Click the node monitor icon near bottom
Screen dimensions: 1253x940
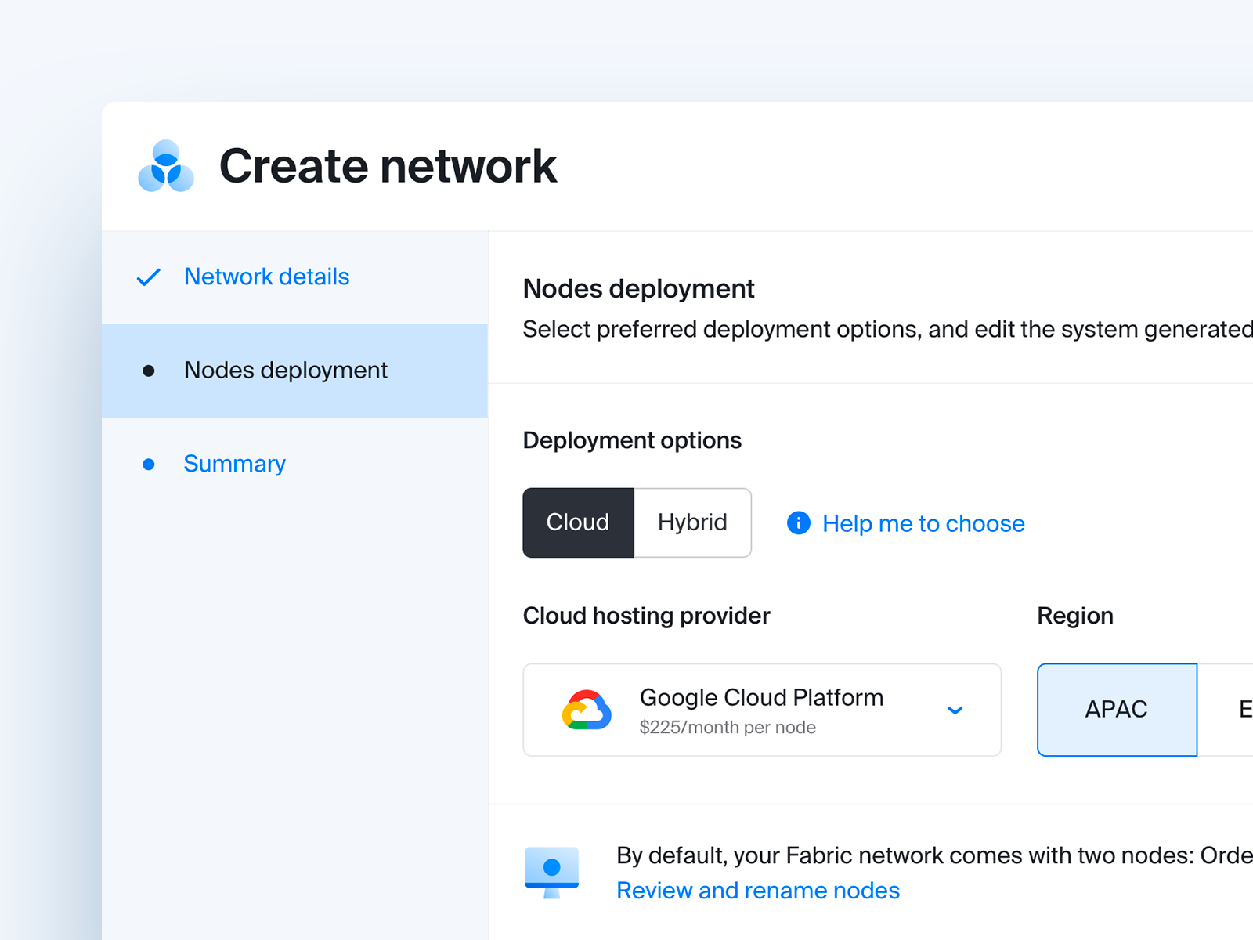pyautogui.click(x=552, y=873)
